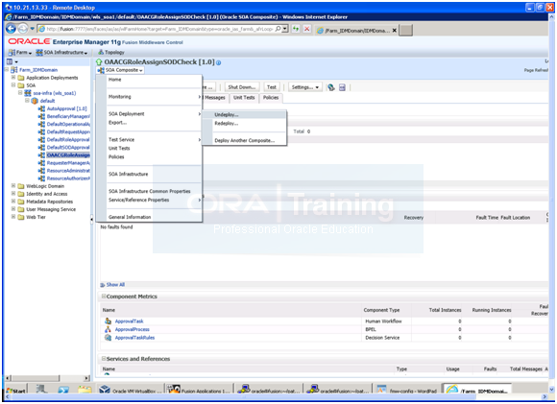Open browser address bar dropdown arrow
The image size is (557, 404).
pyautogui.click(x=285, y=29)
